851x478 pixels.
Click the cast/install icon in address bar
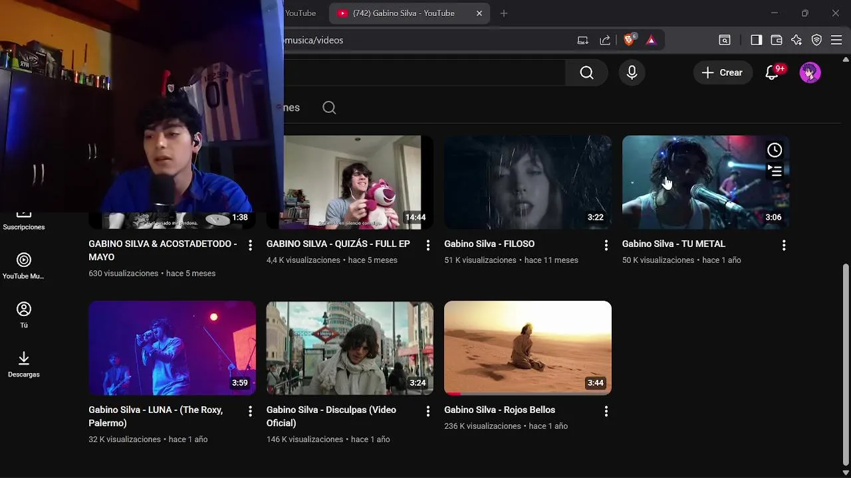click(x=582, y=40)
